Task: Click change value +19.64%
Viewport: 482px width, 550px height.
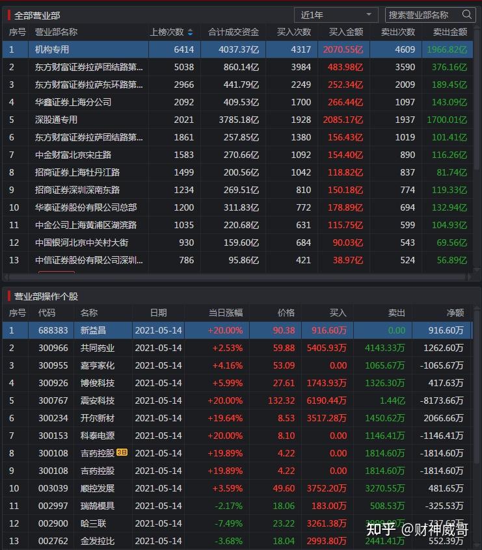Action: pos(225,418)
